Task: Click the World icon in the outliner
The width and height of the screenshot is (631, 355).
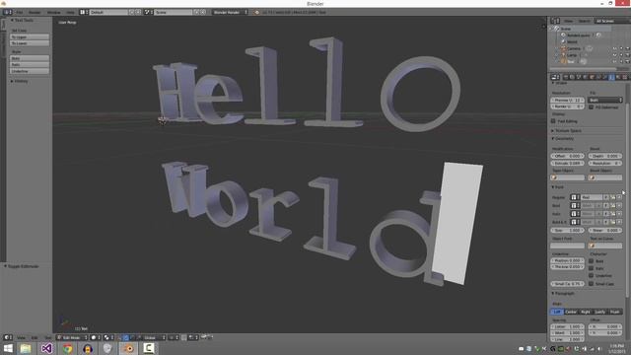Action: (x=563, y=41)
